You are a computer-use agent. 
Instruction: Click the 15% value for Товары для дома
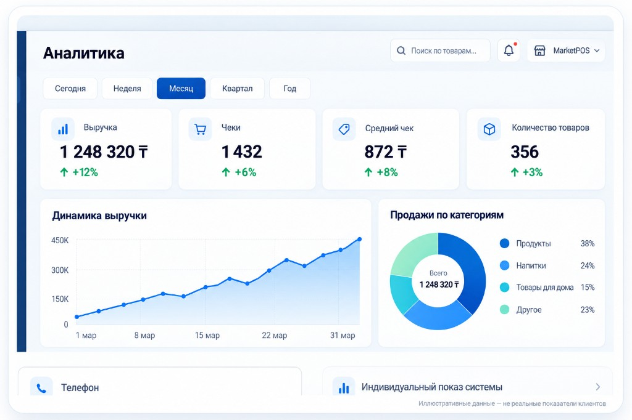pyautogui.click(x=588, y=287)
